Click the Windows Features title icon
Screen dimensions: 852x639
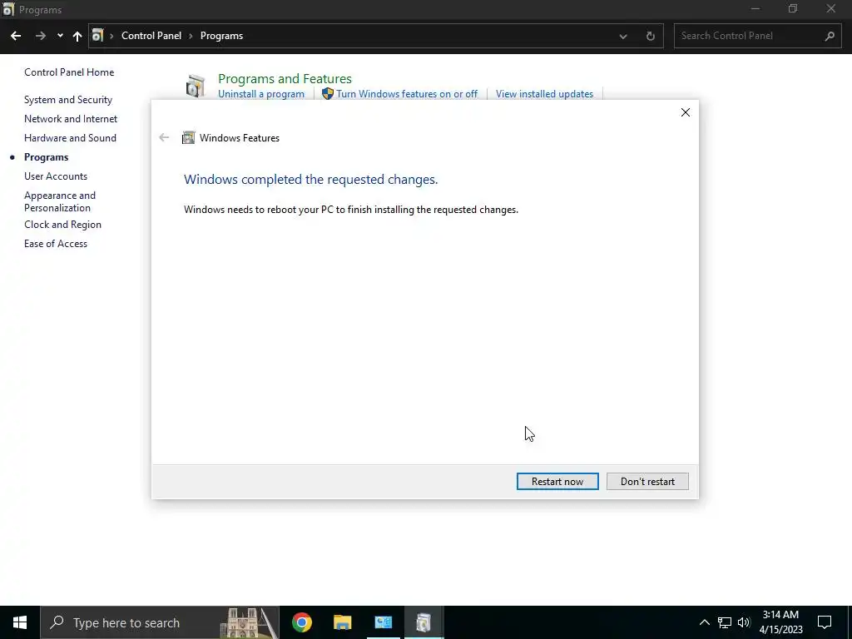click(189, 137)
